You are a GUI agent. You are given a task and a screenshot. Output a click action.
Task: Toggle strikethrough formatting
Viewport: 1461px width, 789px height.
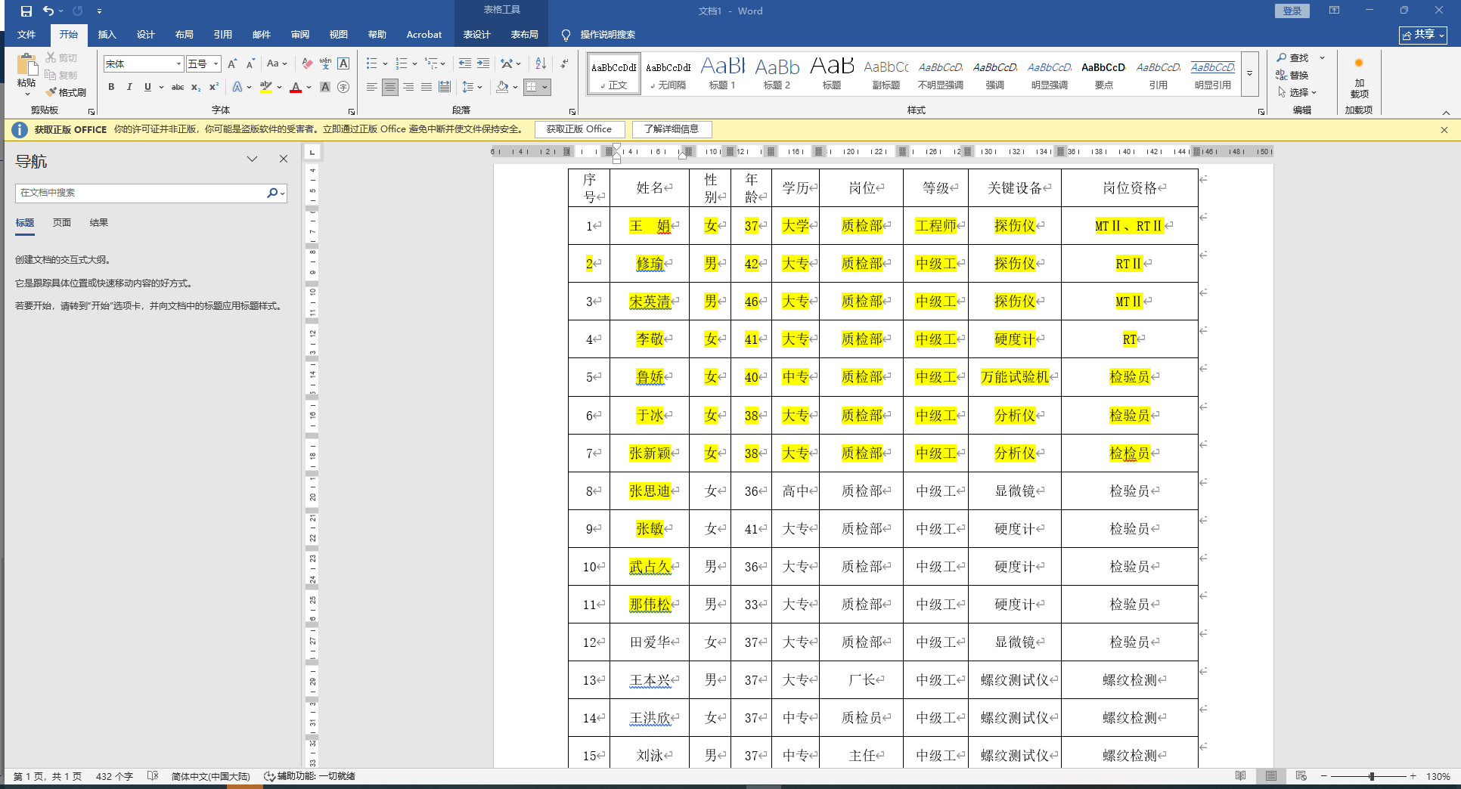tap(178, 87)
